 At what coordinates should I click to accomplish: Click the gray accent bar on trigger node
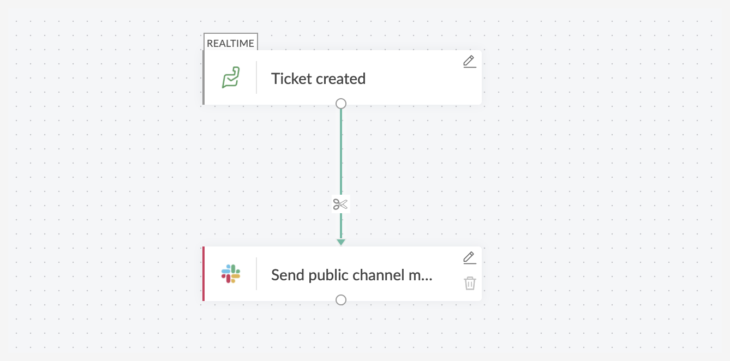(x=204, y=77)
